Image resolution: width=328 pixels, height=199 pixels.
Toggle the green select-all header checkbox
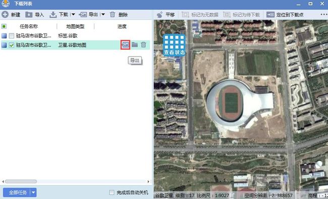point(4,26)
